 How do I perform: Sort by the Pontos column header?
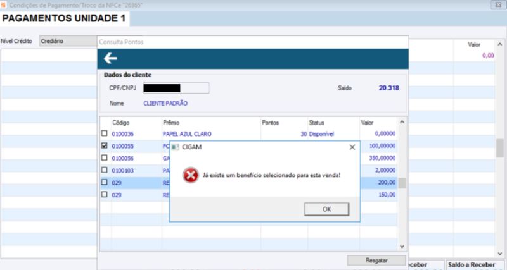point(271,123)
